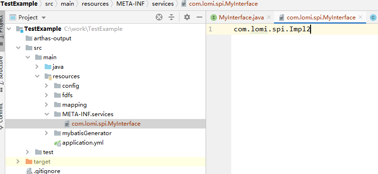Image resolution: width=378 pixels, height=174 pixels.
Task: Expand the mybatisGenerator folder
Action: pyautogui.click(x=47, y=133)
